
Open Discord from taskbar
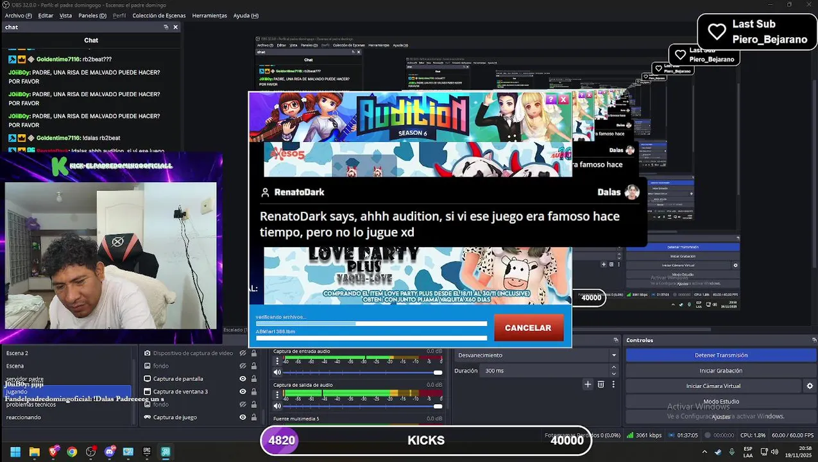[x=109, y=452]
